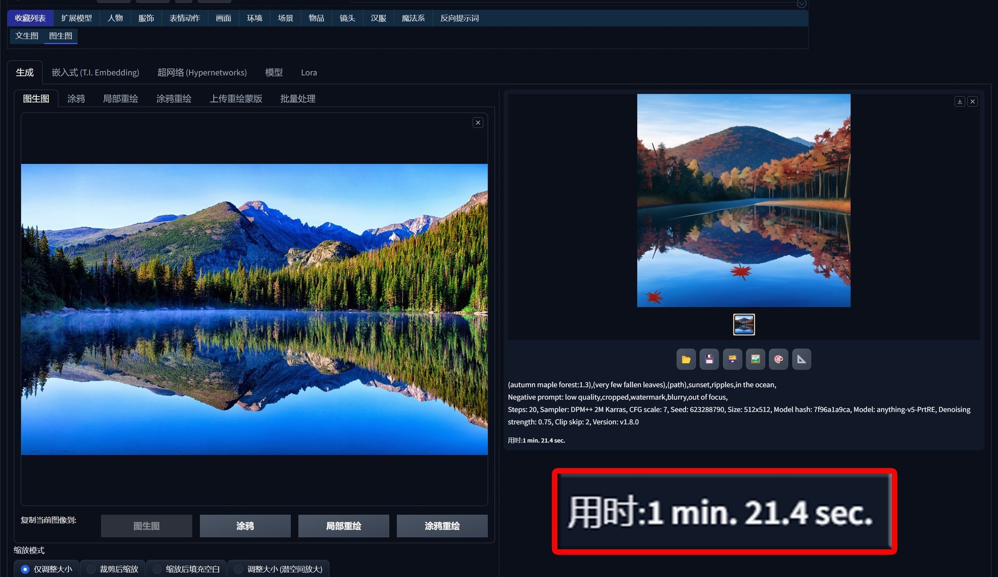
Task: Copy current image to 涂鸦 button
Action: coord(245,526)
